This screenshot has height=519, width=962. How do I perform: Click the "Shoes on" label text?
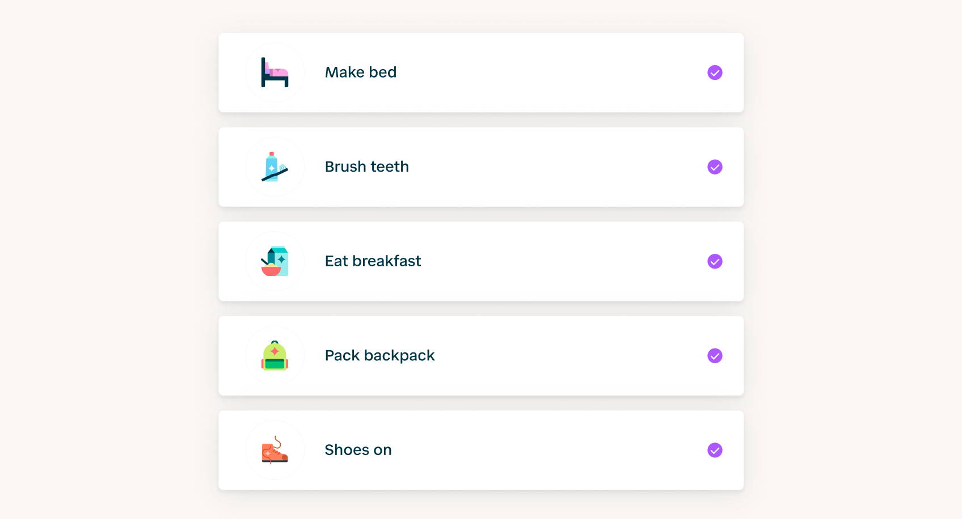tap(358, 450)
